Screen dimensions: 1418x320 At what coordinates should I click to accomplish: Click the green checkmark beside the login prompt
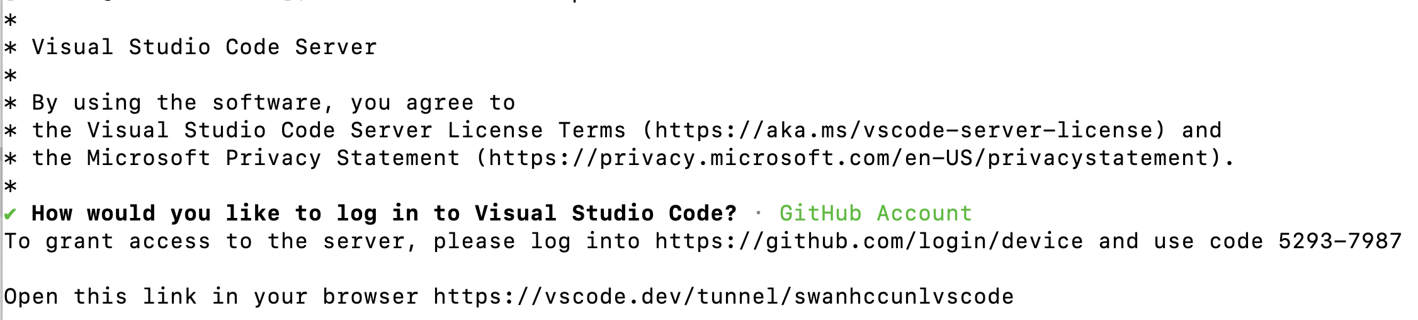(x=10, y=214)
